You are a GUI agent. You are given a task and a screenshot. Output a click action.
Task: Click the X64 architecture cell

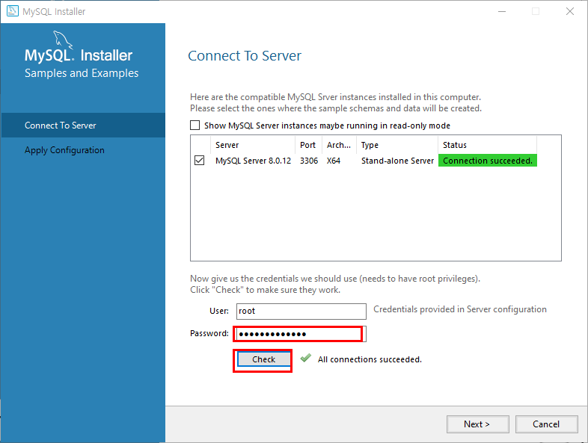pyautogui.click(x=334, y=161)
